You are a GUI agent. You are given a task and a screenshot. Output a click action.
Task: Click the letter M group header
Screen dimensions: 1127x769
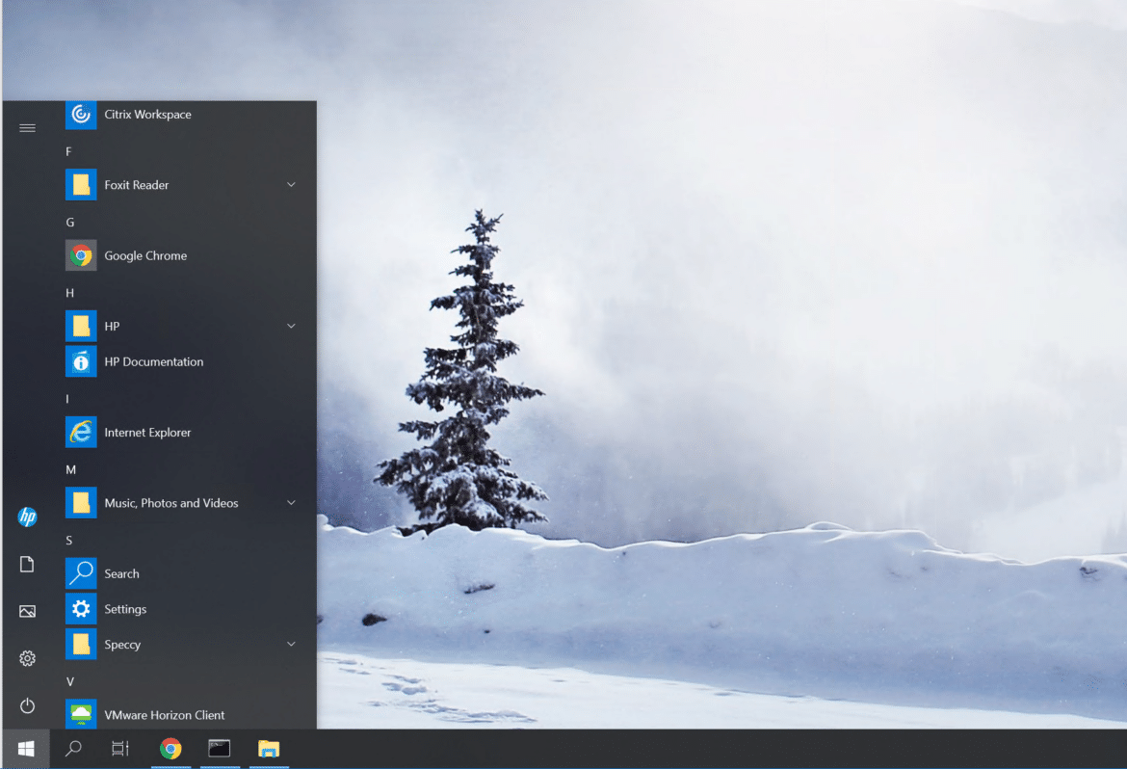tap(70, 469)
